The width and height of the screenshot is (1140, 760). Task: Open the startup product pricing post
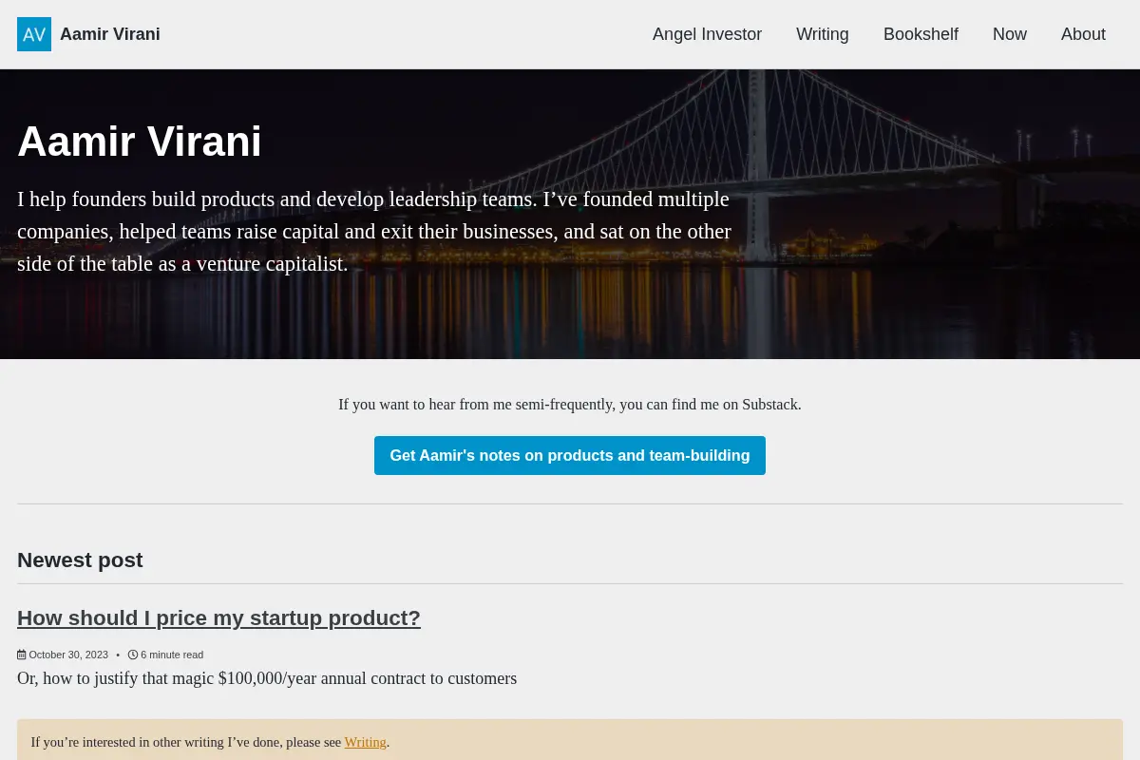(x=218, y=617)
